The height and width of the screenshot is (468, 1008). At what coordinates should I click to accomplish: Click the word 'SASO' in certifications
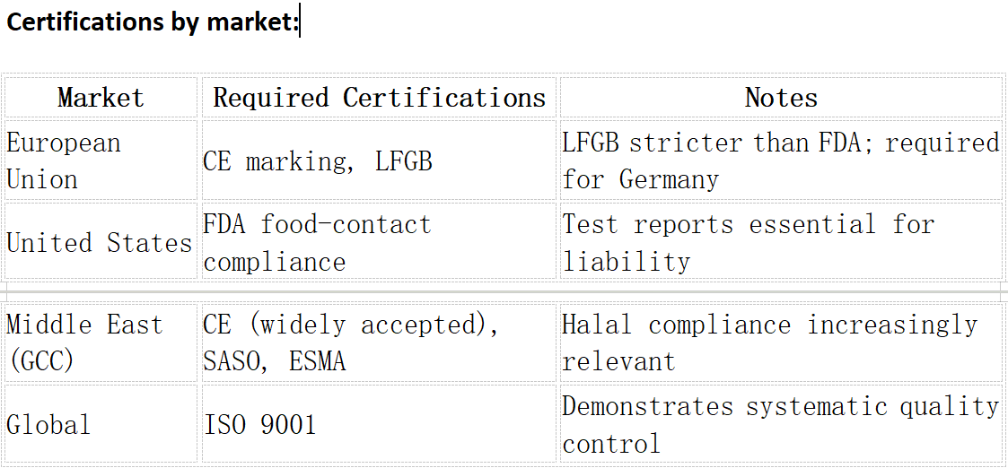pos(232,362)
